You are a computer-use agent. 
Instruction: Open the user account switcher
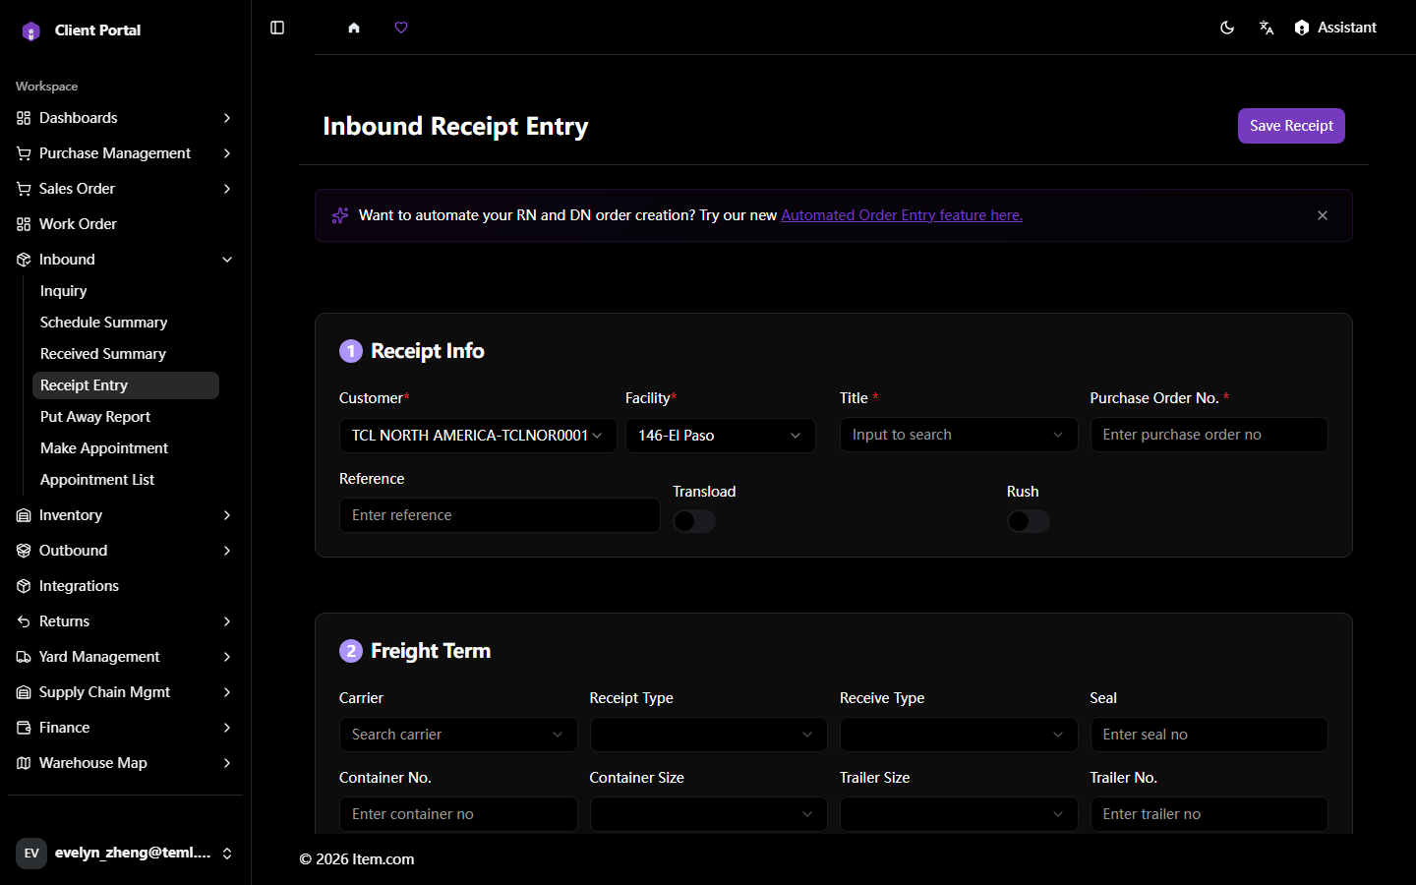125,853
